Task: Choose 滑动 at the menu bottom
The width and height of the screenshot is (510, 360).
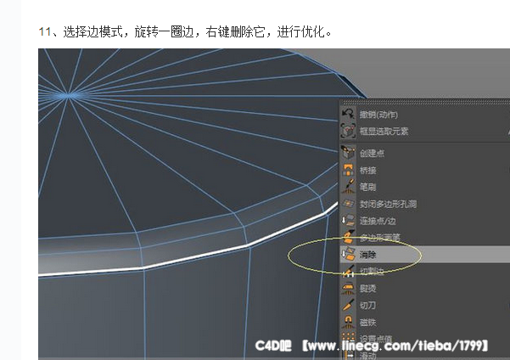Action: pos(368,355)
